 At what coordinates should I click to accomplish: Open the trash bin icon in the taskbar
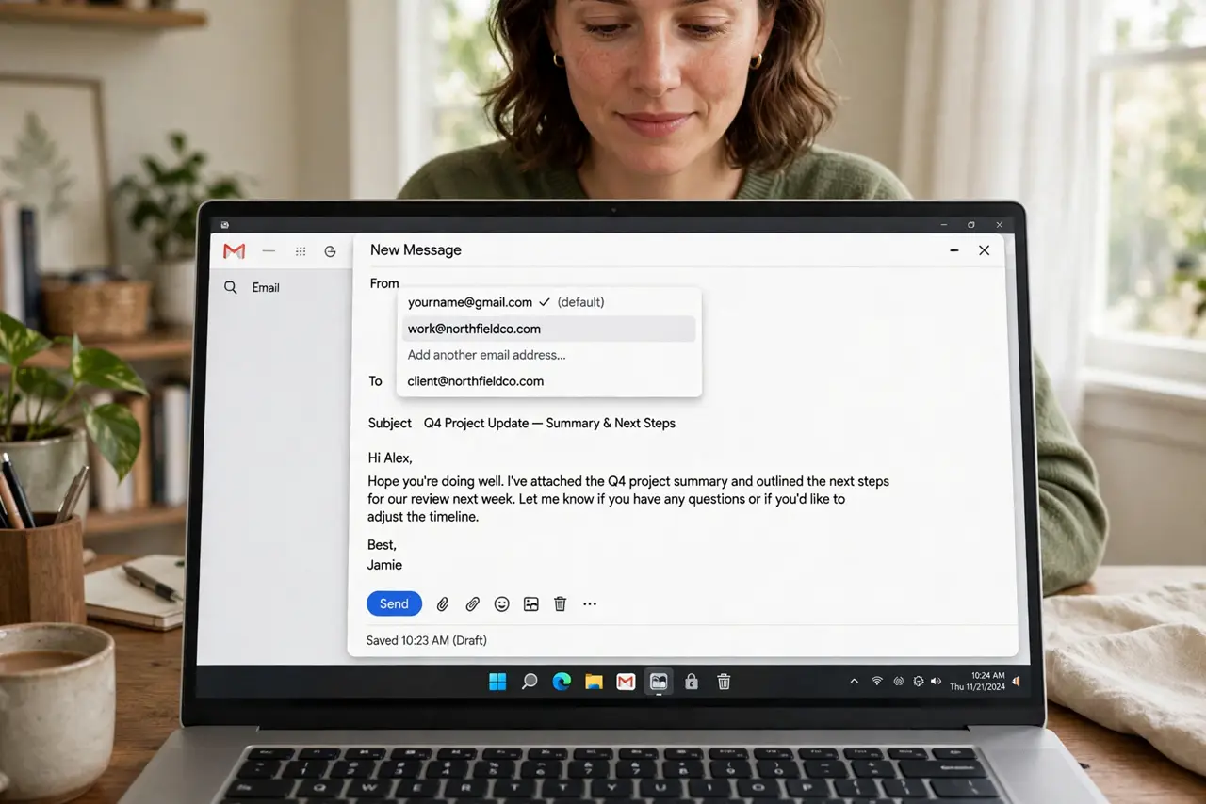pyautogui.click(x=724, y=682)
